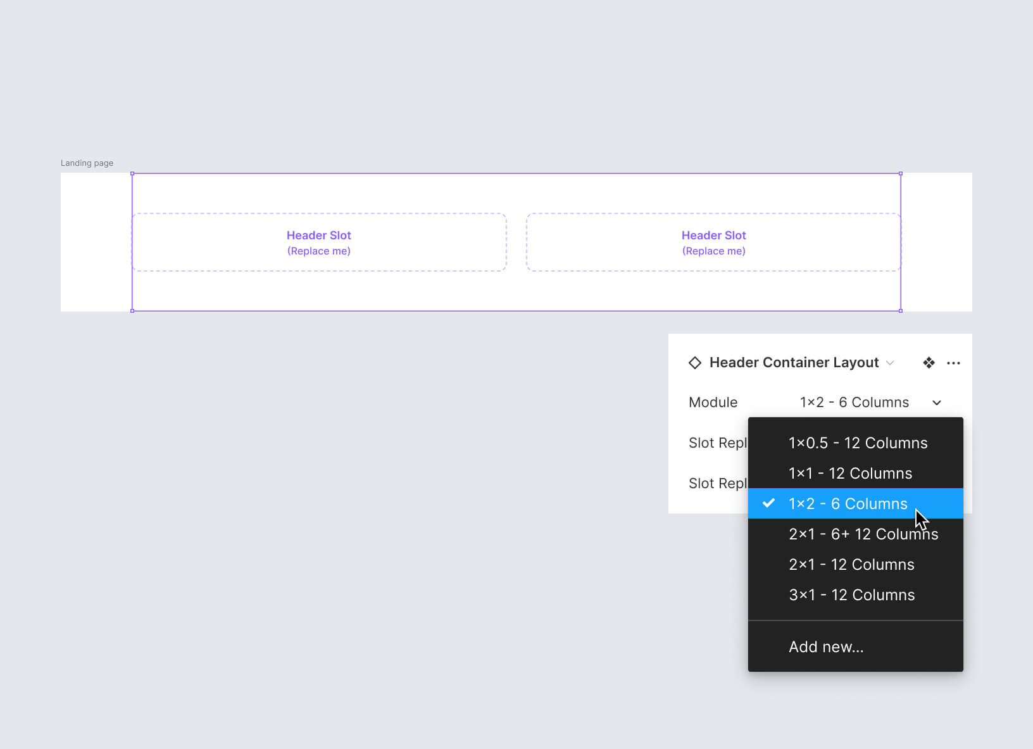Open the instance swap icon in the panel header
The height and width of the screenshot is (749, 1033).
pyautogui.click(x=929, y=362)
